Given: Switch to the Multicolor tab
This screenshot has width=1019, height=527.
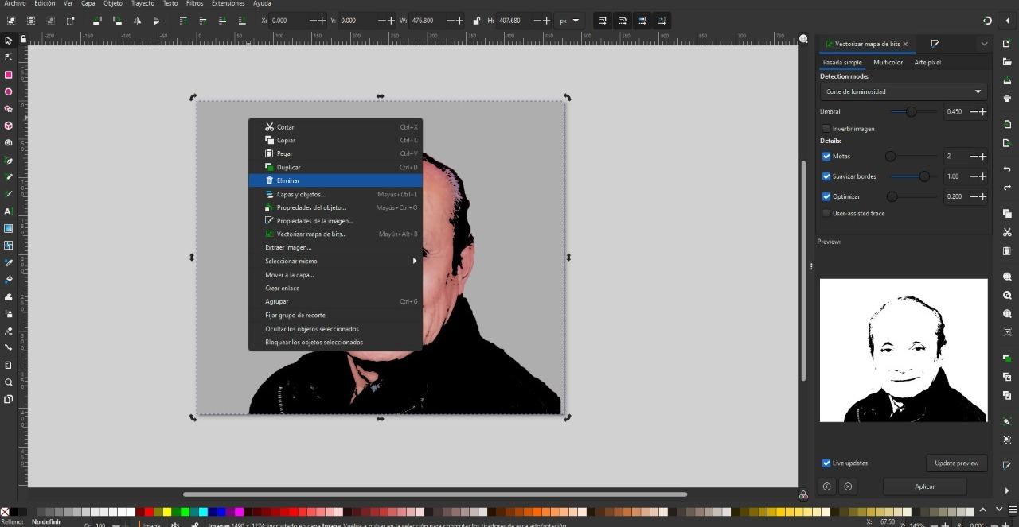Looking at the screenshot, I should click(888, 62).
